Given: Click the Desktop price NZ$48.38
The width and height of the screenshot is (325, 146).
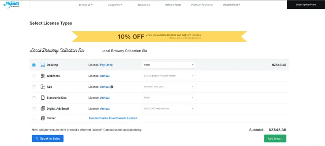Looking at the screenshot, I should tap(279, 65).
